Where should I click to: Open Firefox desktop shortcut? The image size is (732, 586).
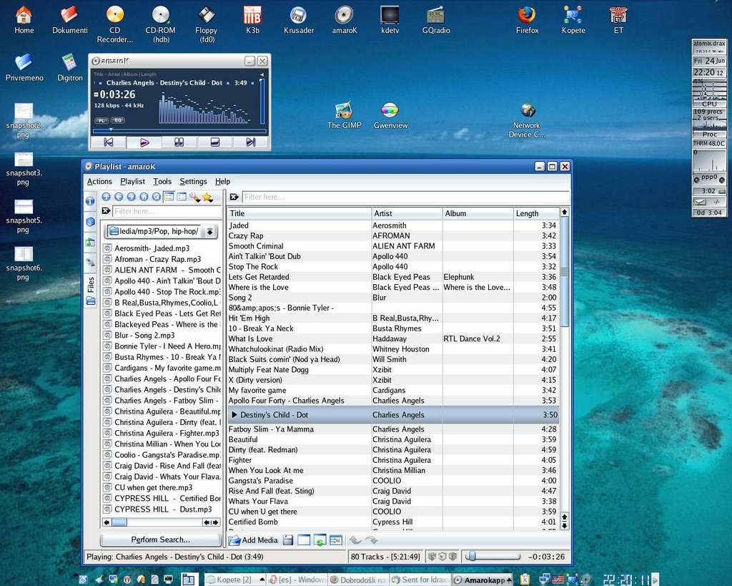[x=527, y=19]
